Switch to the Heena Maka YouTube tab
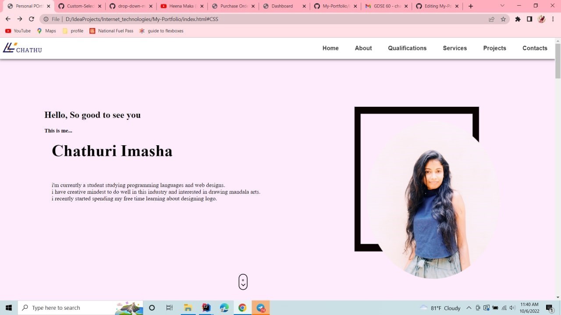561x315 pixels. tap(182, 6)
